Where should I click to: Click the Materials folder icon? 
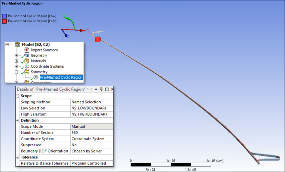(x=27, y=61)
